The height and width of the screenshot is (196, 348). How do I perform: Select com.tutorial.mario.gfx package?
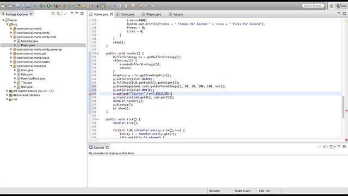[x=32, y=53]
